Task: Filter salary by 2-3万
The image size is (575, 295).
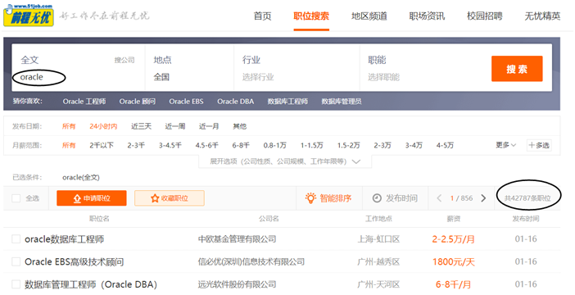Action: [383, 145]
